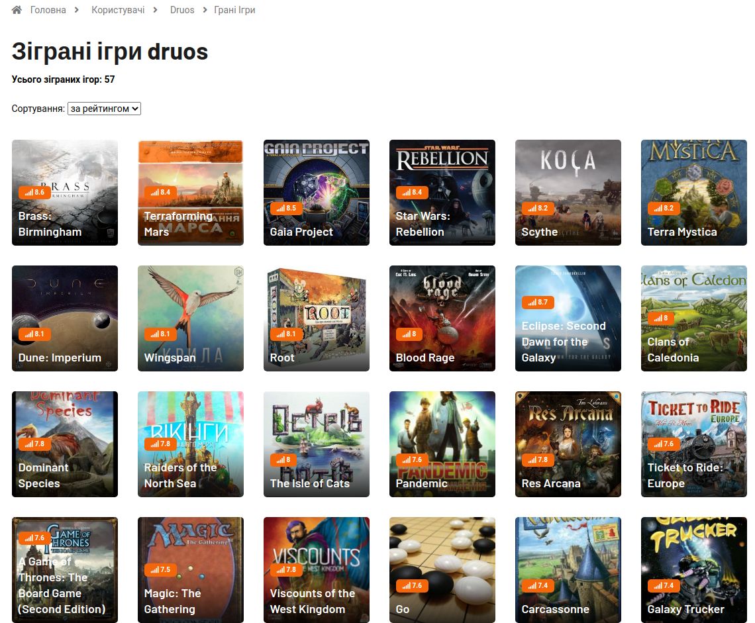Click the 8 rating badge on The Isle of Cats
755x623 pixels.
(x=283, y=459)
